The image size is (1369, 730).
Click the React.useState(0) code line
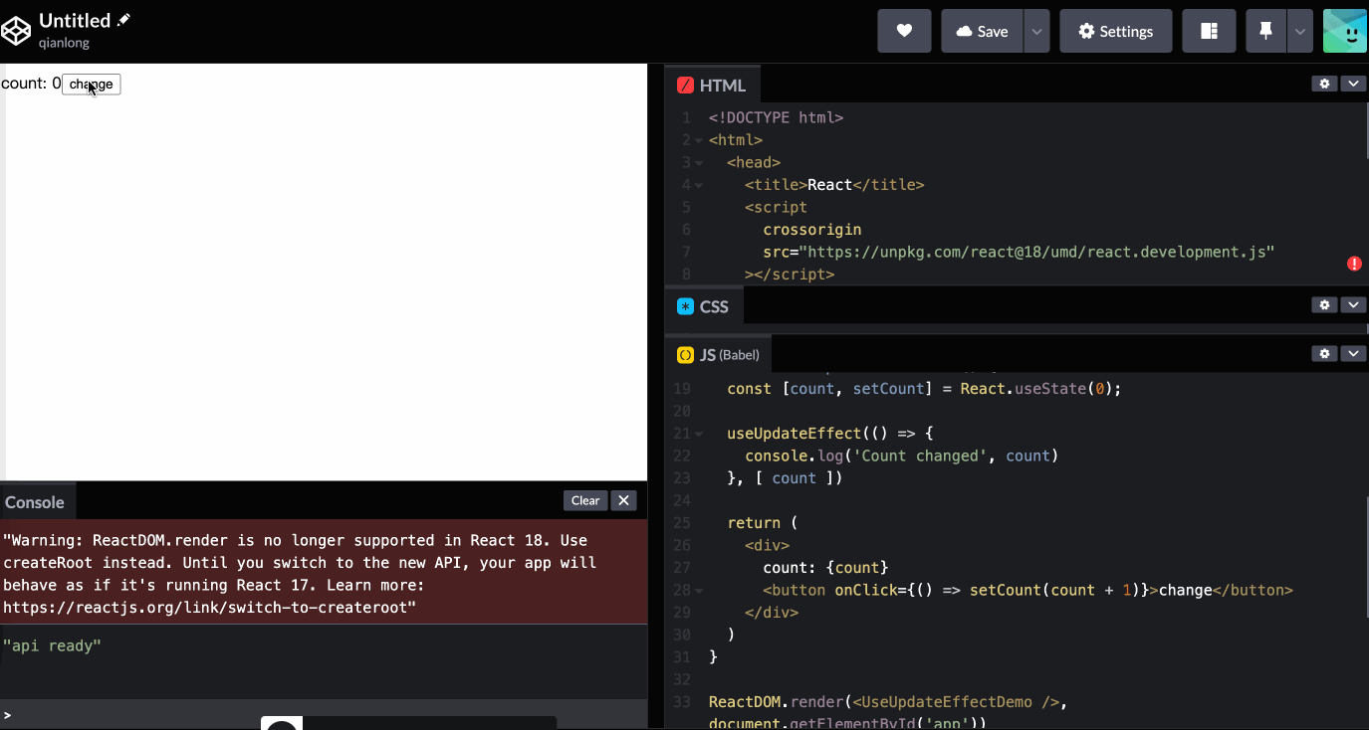pos(924,389)
